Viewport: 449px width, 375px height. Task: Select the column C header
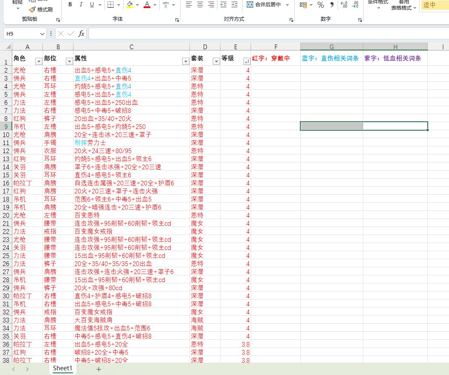131,46
